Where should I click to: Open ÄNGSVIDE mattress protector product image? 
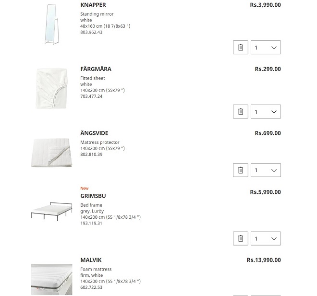click(x=51, y=153)
